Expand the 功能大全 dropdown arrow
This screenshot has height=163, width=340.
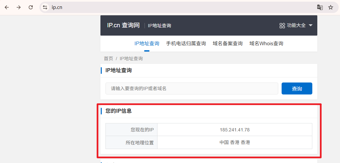coord(311,25)
